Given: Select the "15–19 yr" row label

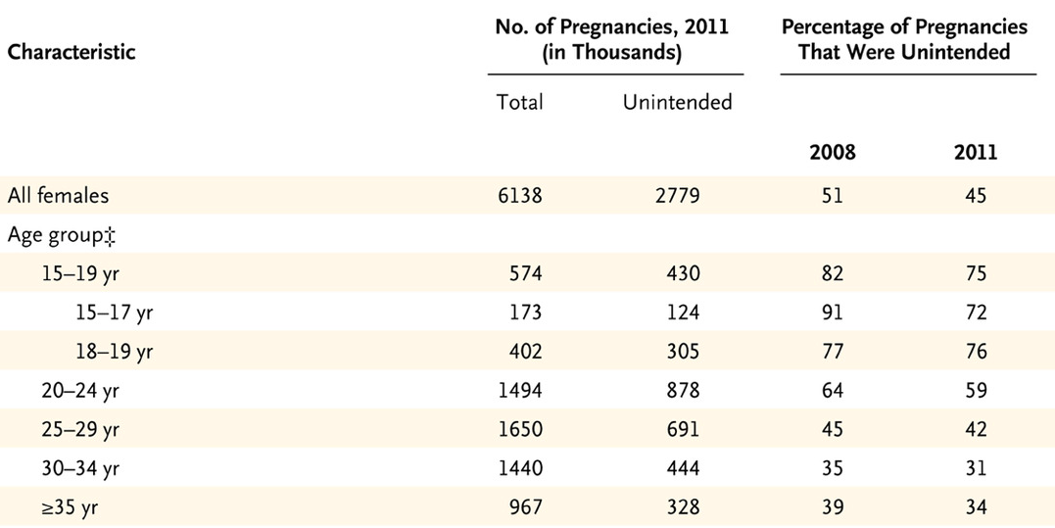Looking at the screenshot, I should tap(76, 274).
